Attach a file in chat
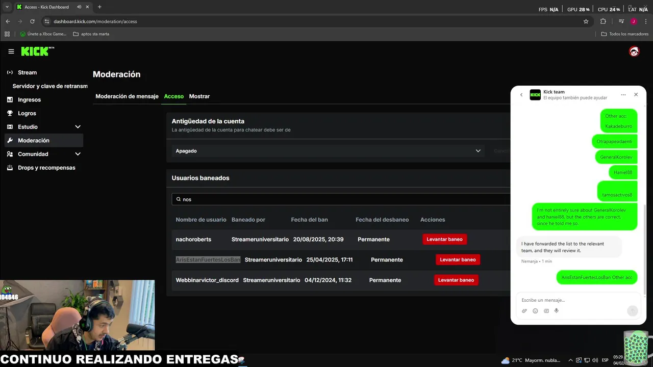The height and width of the screenshot is (367, 653). click(524, 311)
